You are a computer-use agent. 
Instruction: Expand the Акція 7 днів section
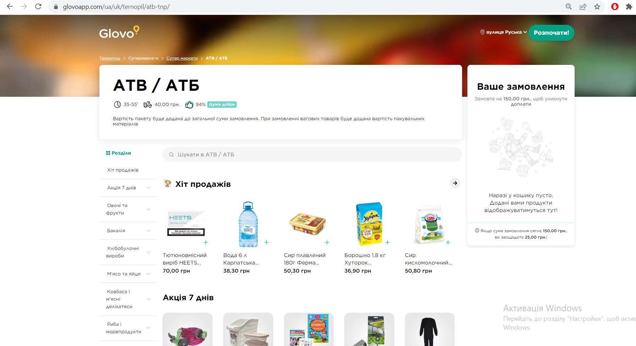128,188
